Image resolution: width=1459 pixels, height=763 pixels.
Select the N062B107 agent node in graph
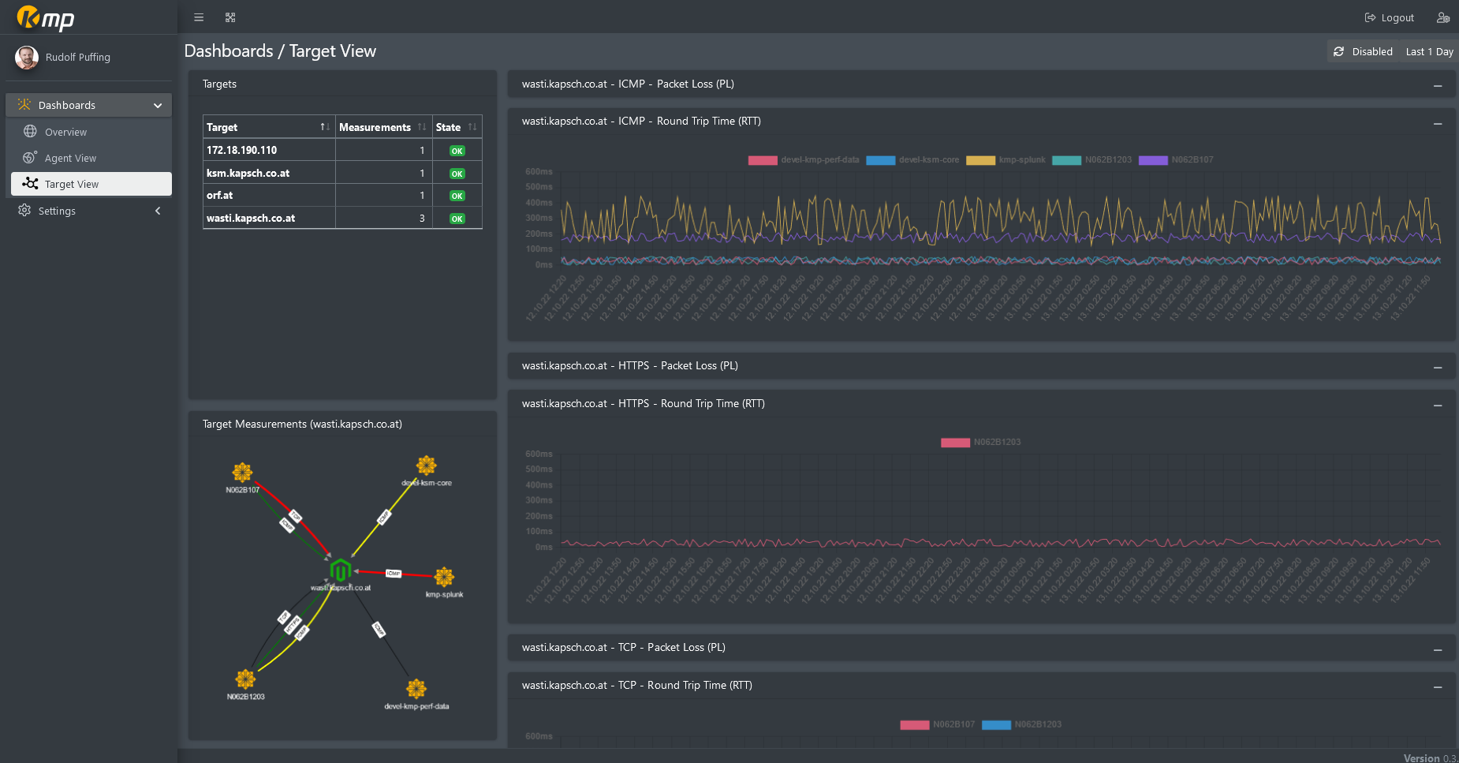click(242, 473)
